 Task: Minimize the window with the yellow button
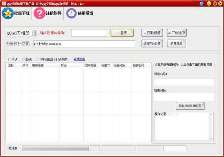click(209, 4)
